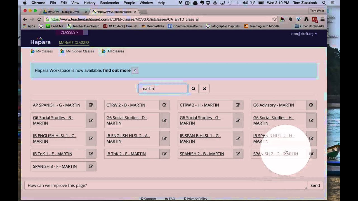Viewport: 358px width, 201px height.
Task: Clear the search with the X button
Action: (x=204, y=88)
